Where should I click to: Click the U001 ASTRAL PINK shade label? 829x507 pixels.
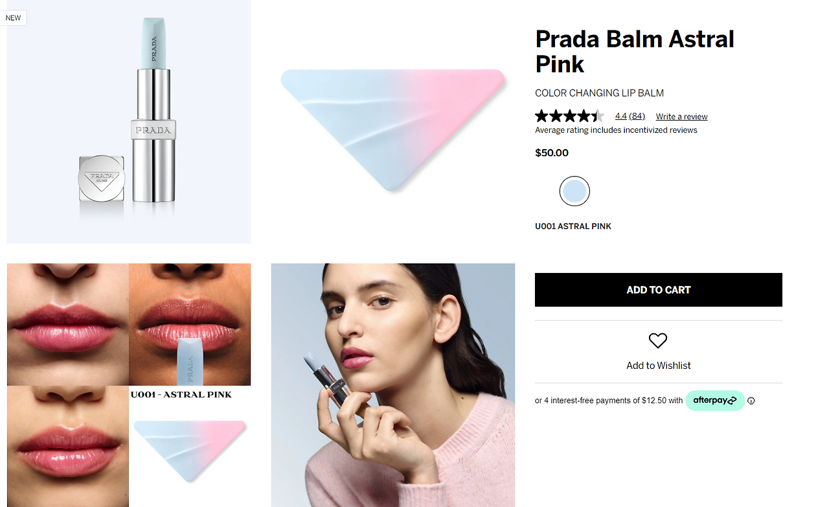click(573, 226)
